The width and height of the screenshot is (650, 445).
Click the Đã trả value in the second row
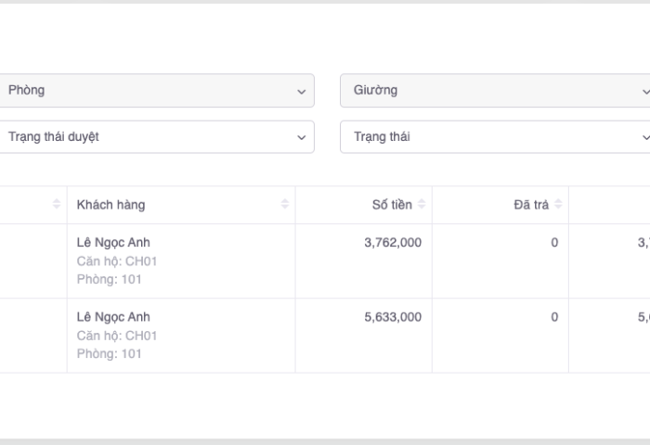[x=554, y=316]
